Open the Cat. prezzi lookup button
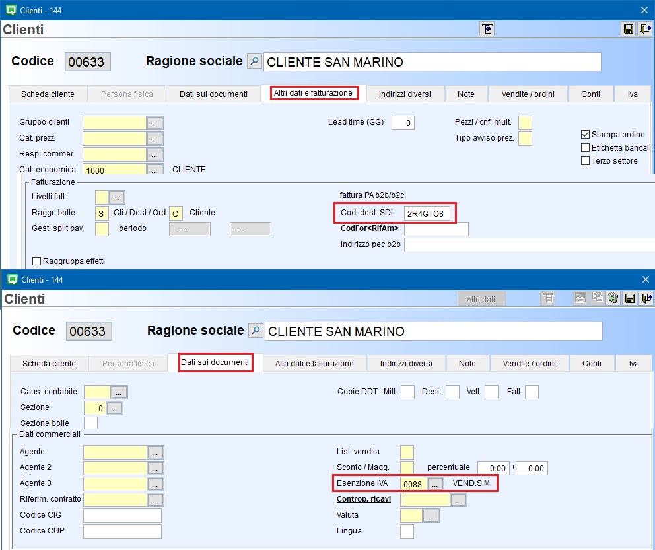The width and height of the screenshot is (655, 550). (155, 139)
